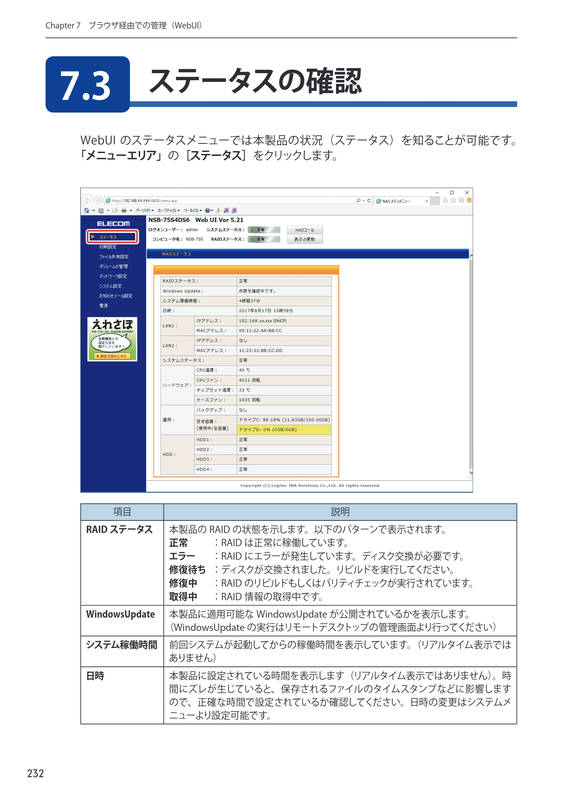This screenshot has width=563, height=796.
Task: Click the IE page icon beside the URL
Action: 108,200
